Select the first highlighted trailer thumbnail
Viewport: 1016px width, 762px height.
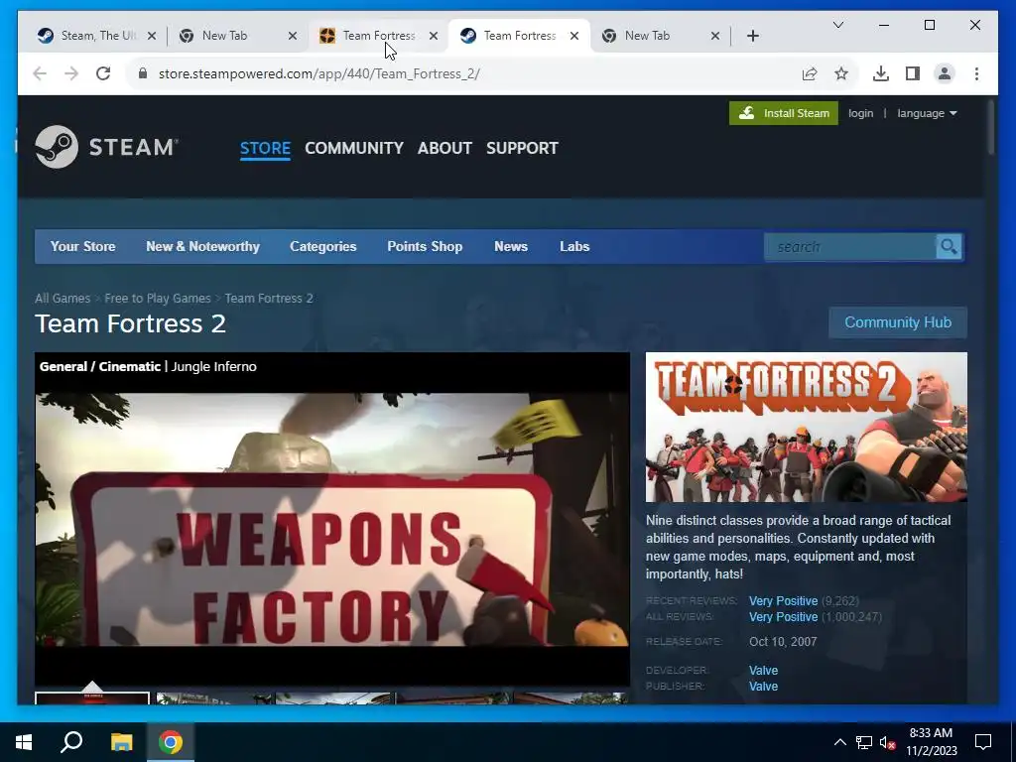(92, 698)
